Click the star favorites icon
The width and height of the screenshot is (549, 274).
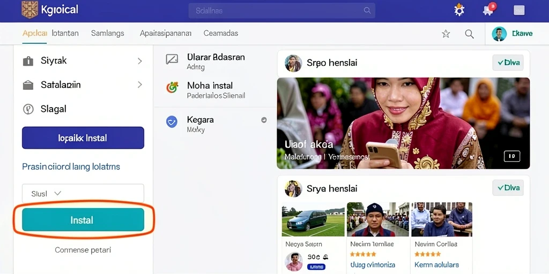[446, 34]
